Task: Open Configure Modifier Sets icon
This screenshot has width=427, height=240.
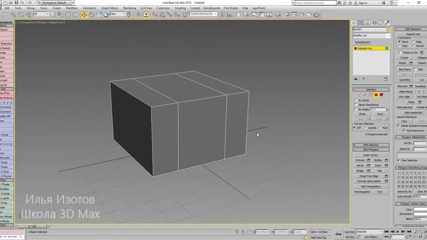Action: (386, 79)
